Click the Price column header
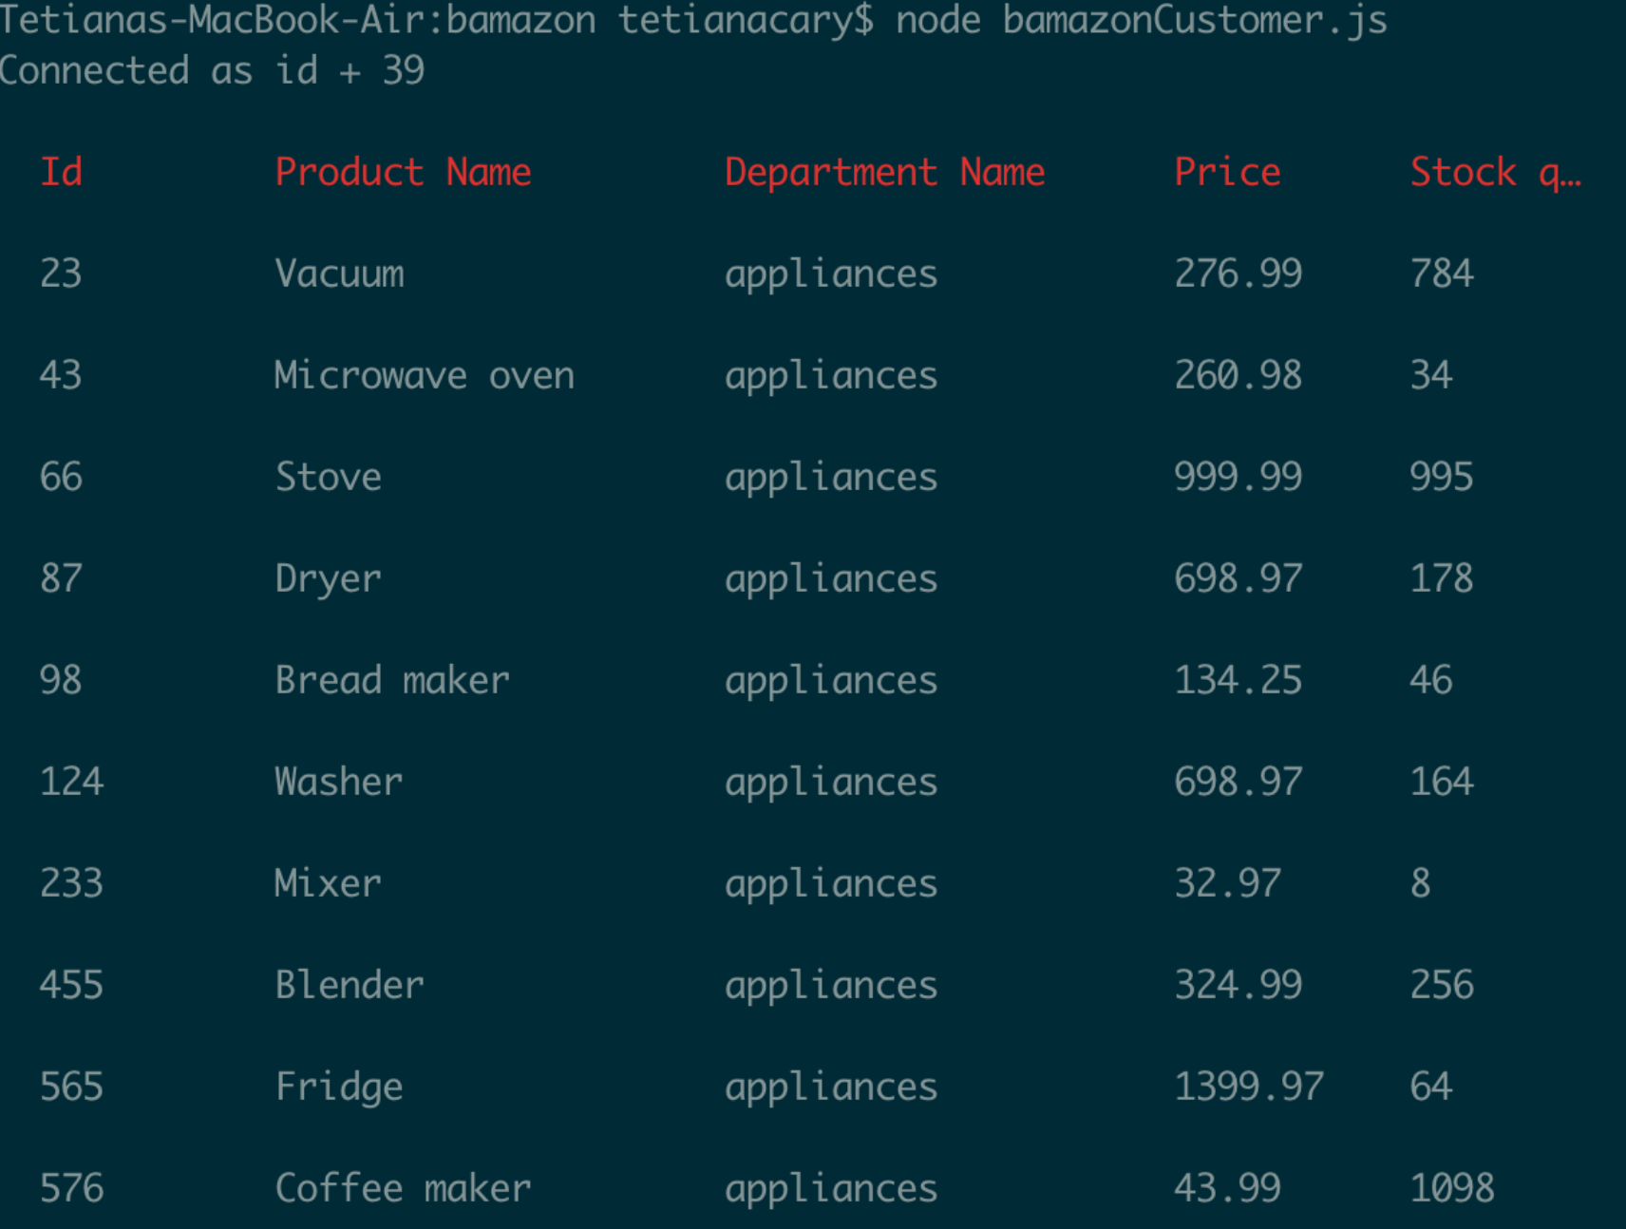The width and height of the screenshot is (1626, 1229). pyautogui.click(x=1227, y=172)
